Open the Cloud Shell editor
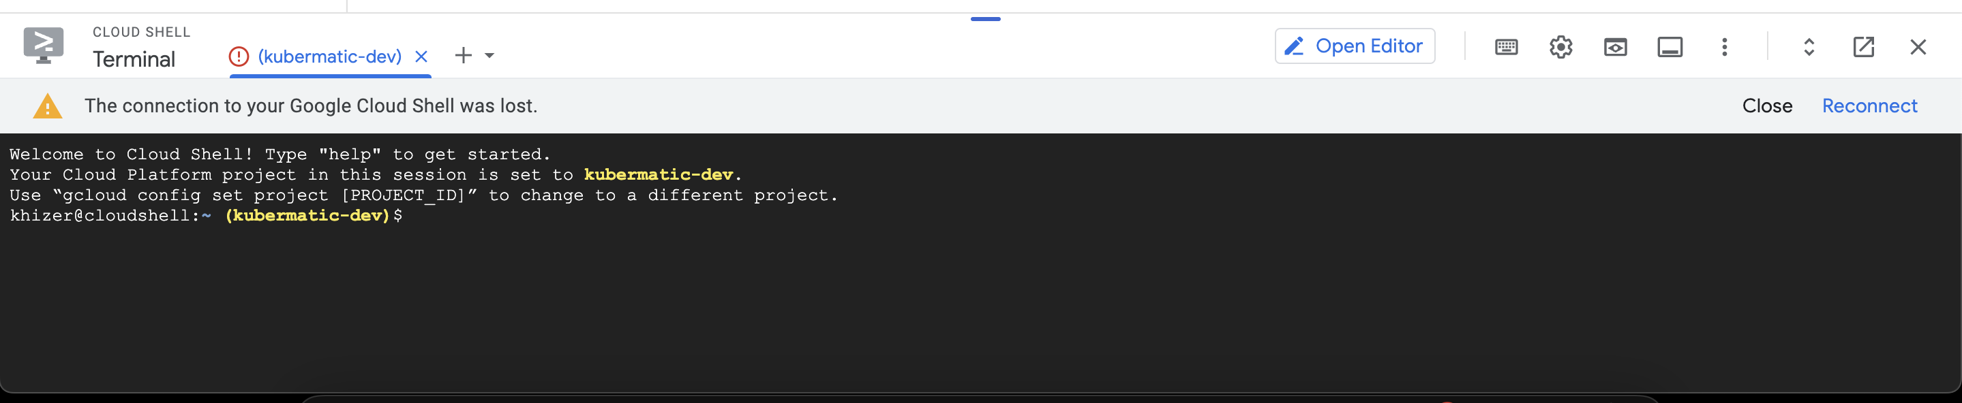The width and height of the screenshot is (1962, 403). (1355, 46)
